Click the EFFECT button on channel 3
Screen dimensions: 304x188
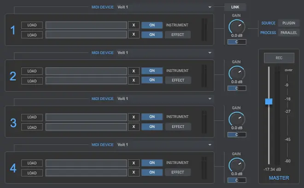click(178, 127)
